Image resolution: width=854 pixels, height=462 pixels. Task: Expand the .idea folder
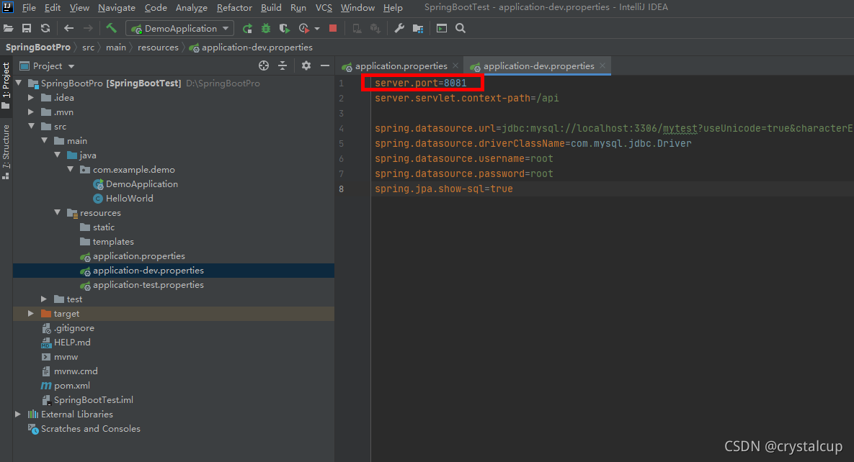[x=31, y=97]
